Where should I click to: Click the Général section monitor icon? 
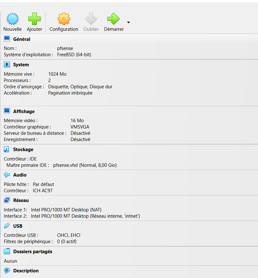pos(7,39)
